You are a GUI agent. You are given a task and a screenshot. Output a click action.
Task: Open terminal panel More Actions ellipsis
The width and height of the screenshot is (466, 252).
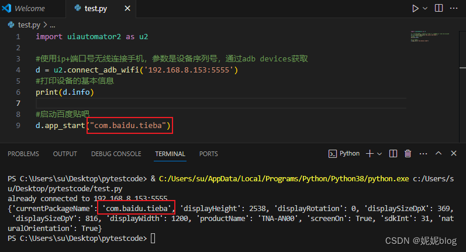(423, 154)
